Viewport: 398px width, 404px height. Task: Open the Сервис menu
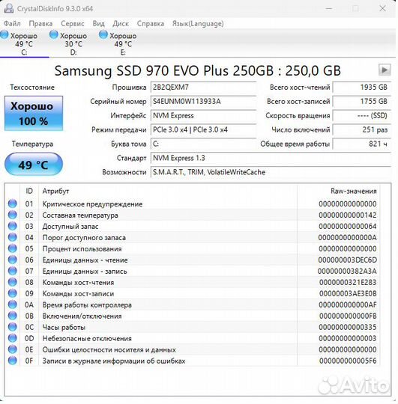(x=72, y=23)
